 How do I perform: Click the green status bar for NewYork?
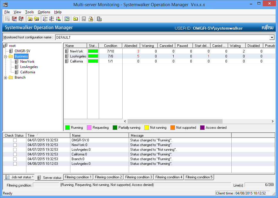93,51
